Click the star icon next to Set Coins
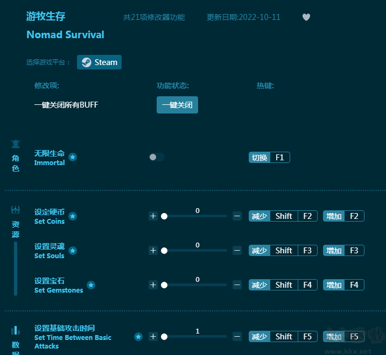Image resolution: width=386 pixels, height=355 pixels. tap(73, 216)
